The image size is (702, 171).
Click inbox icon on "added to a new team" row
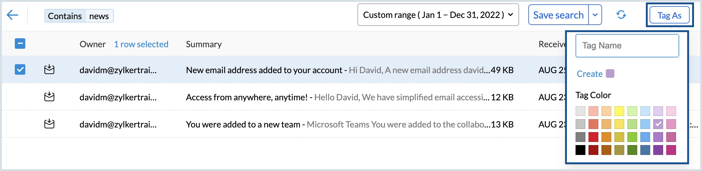tap(49, 124)
